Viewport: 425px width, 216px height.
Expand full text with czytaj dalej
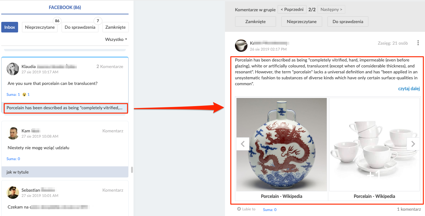pyautogui.click(x=409, y=89)
